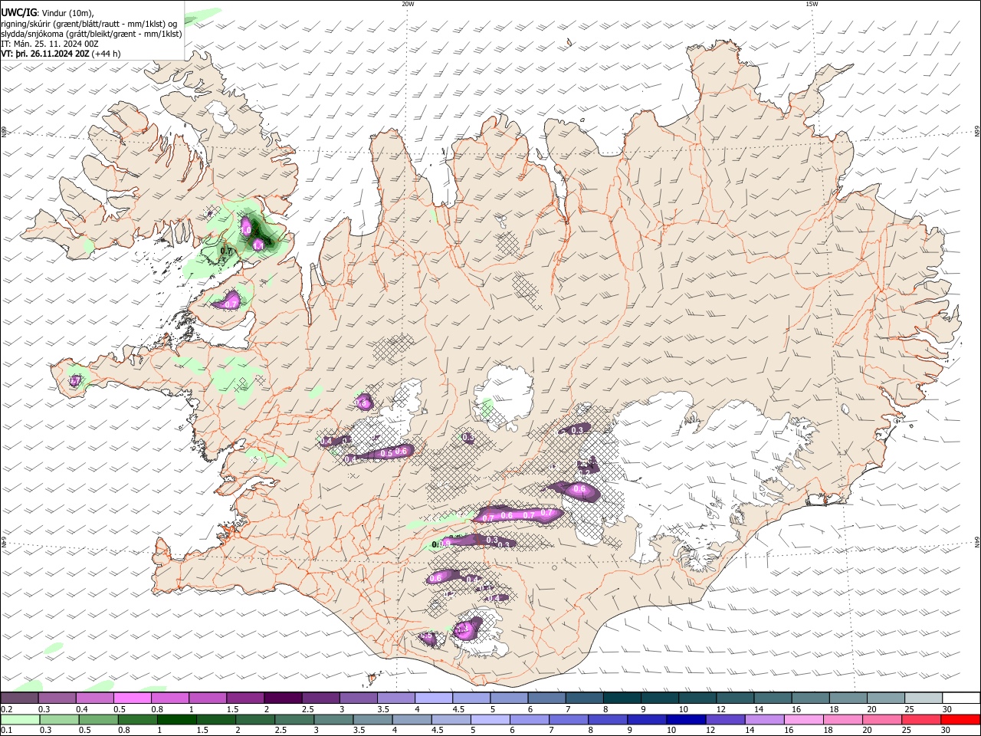Click the 64N latitude label on the right edge

click(x=977, y=542)
